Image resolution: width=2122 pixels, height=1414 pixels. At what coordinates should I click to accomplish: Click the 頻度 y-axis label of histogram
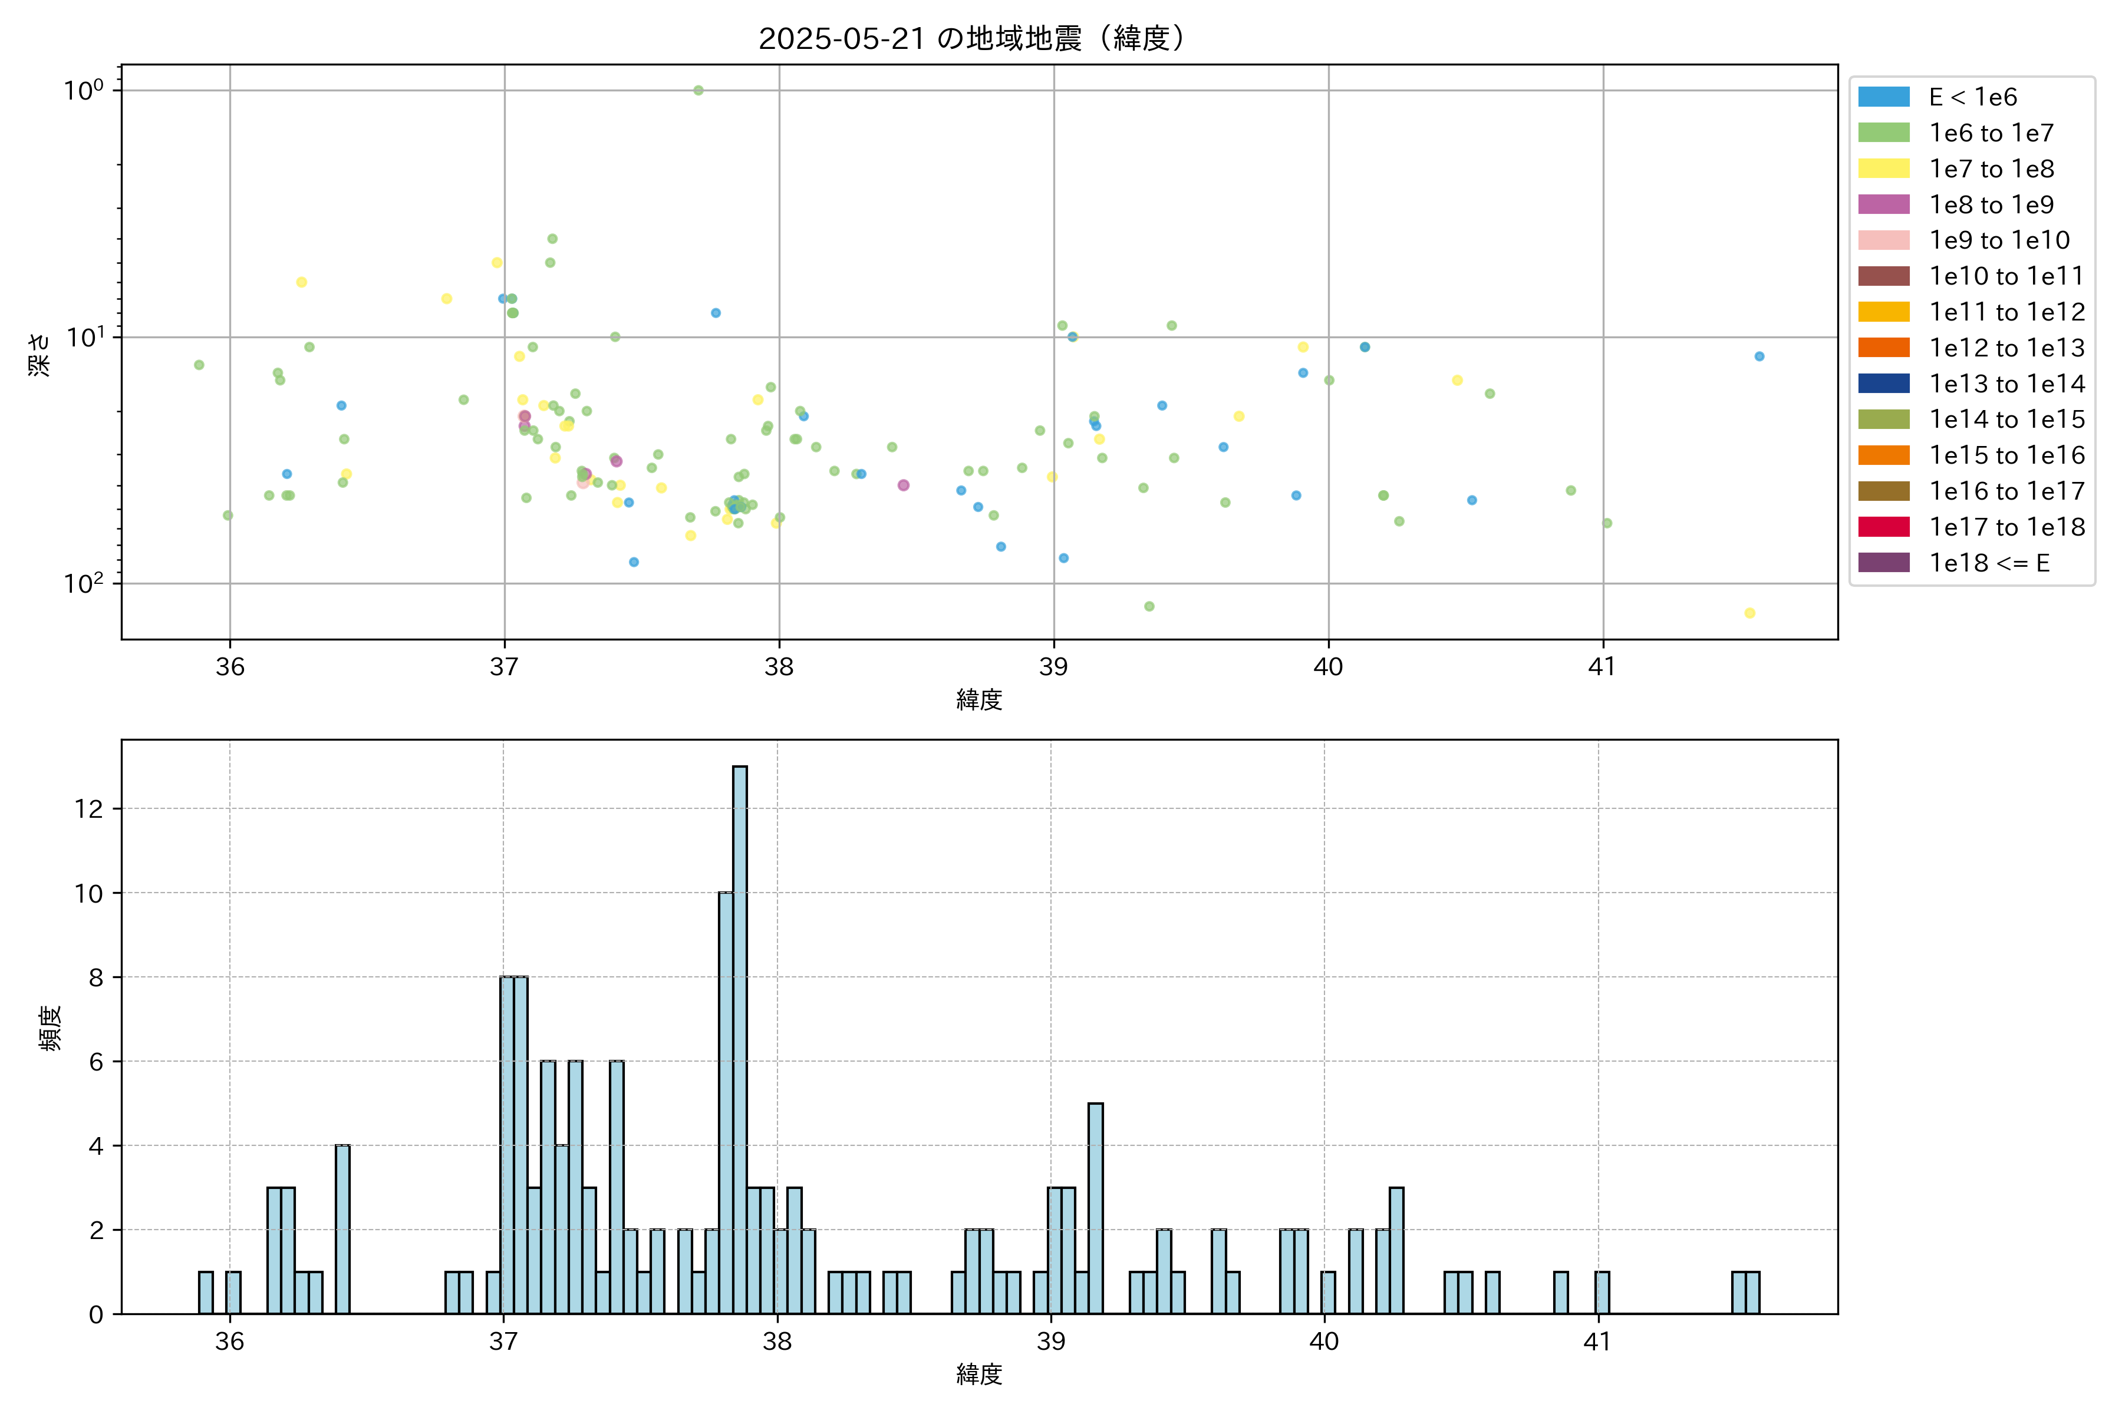(51, 1028)
